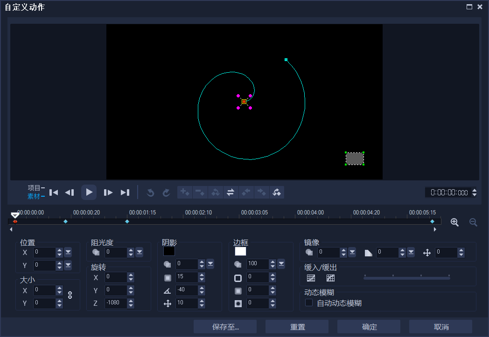The image size is (489, 337).
Task: Zoom out on the keyframe timeline
Action: click(473, 222)
